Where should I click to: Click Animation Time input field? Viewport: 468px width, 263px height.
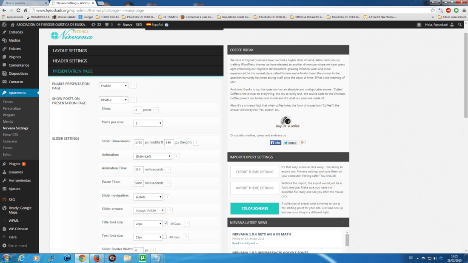[139, 170]
